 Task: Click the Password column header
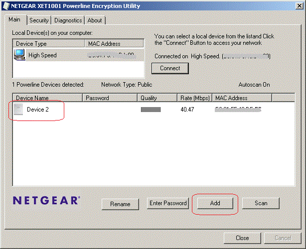coord(110,98)
